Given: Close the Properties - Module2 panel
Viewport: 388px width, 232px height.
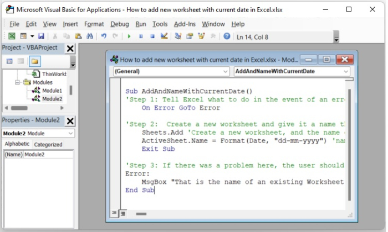Looking at the screenshot, I should 70,121.
